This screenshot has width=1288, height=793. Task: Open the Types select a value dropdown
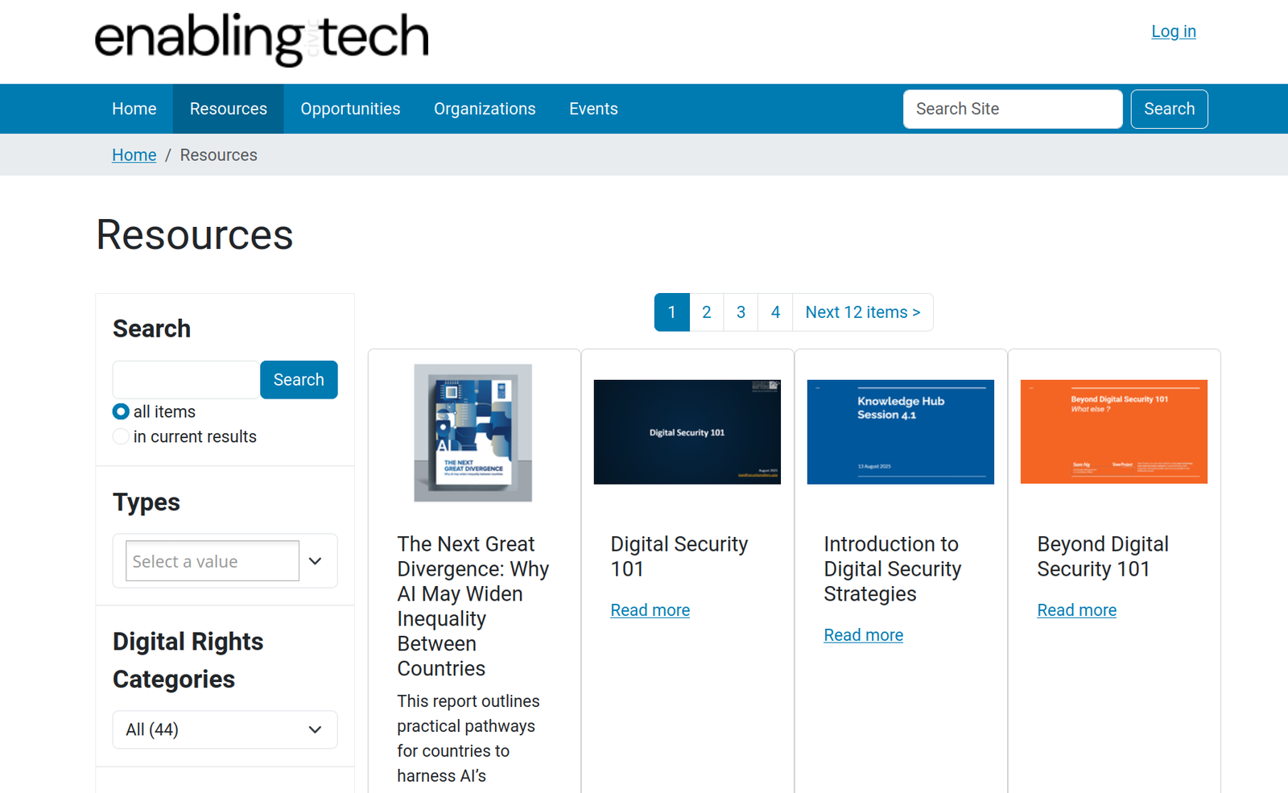[211, 561]
